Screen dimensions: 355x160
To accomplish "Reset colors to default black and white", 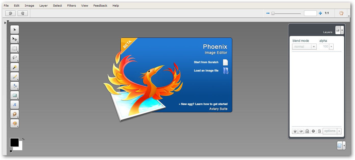I will 11,151.
